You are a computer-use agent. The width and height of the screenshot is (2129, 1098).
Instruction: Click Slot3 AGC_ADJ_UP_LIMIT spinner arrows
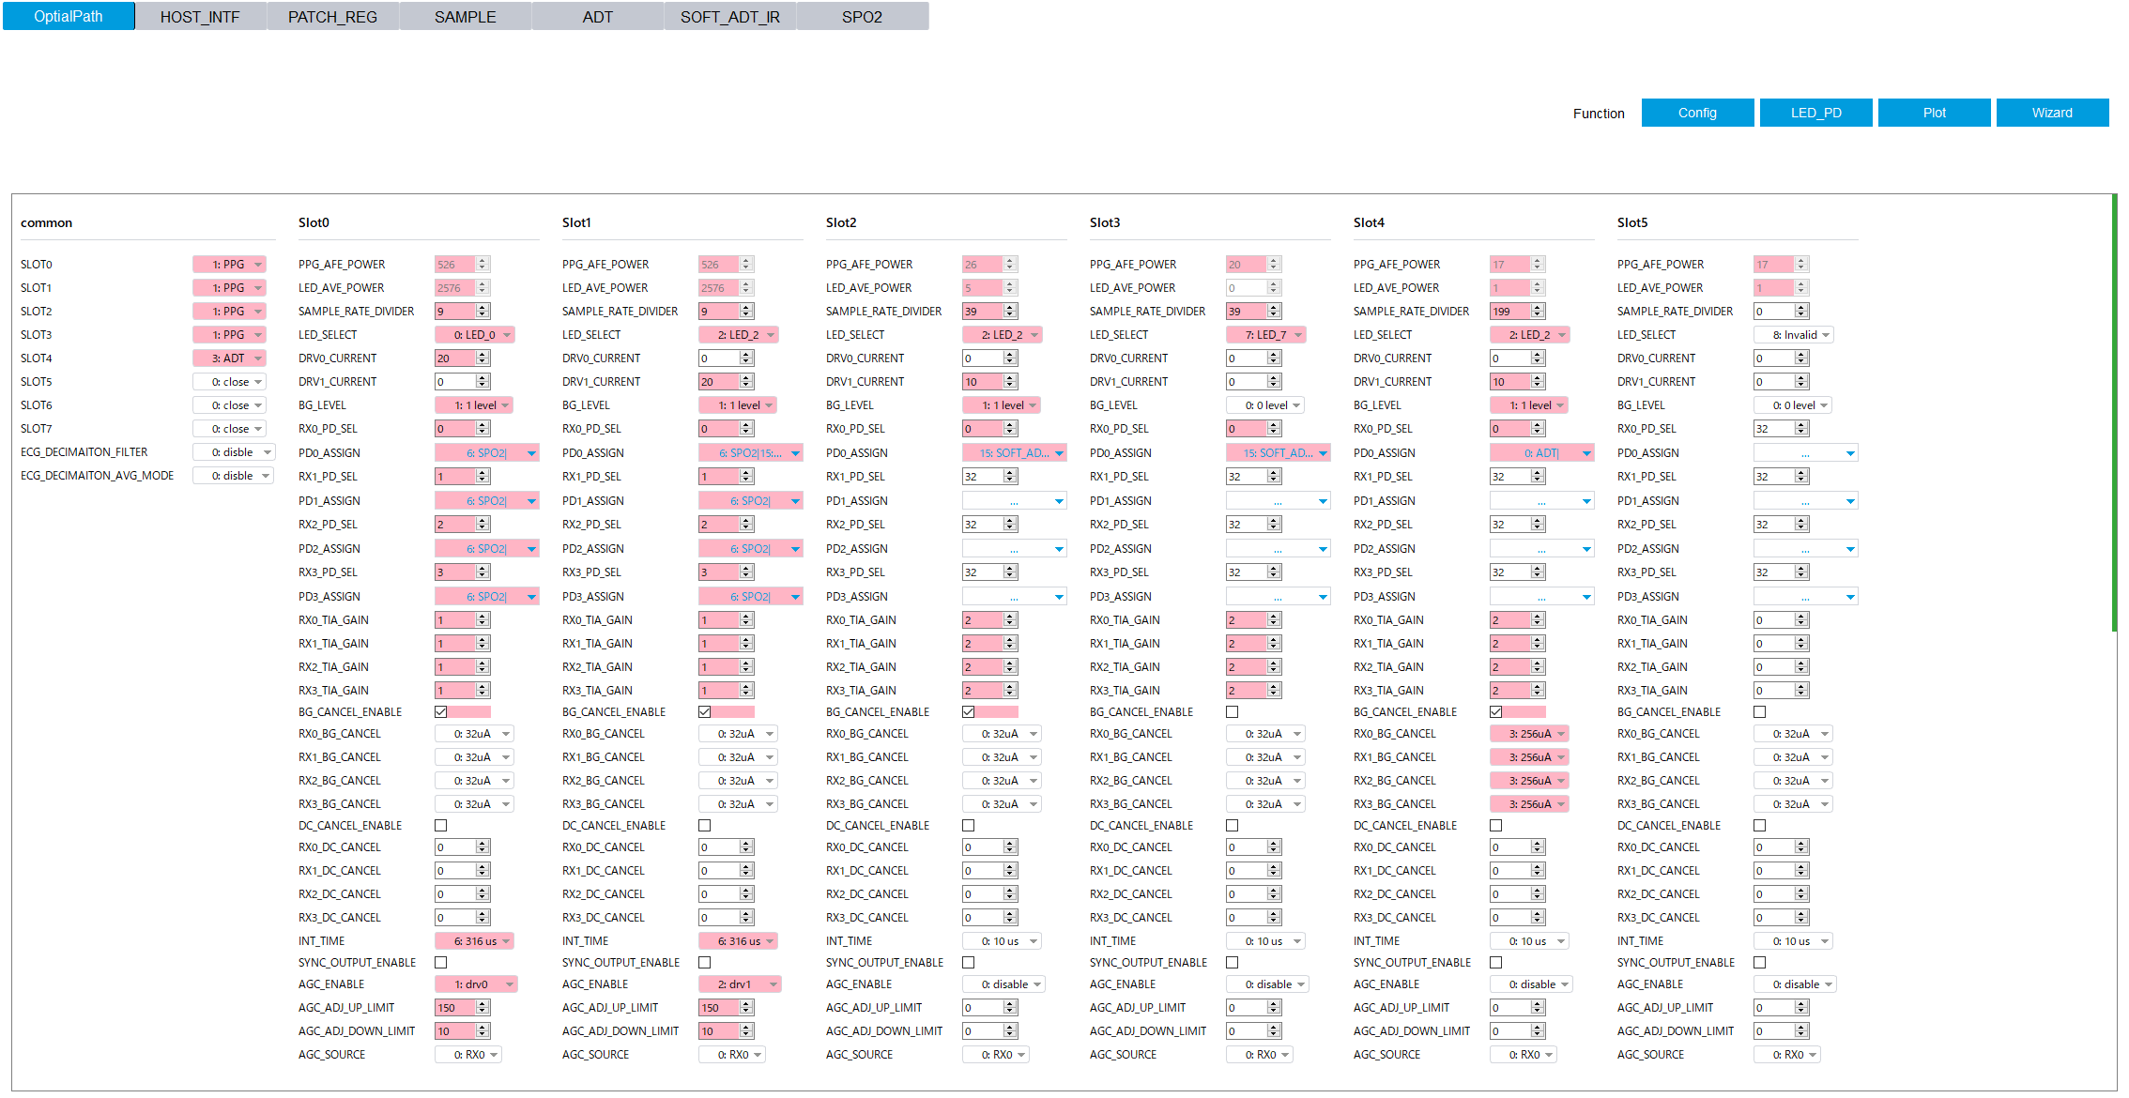coord(1274,1008)
